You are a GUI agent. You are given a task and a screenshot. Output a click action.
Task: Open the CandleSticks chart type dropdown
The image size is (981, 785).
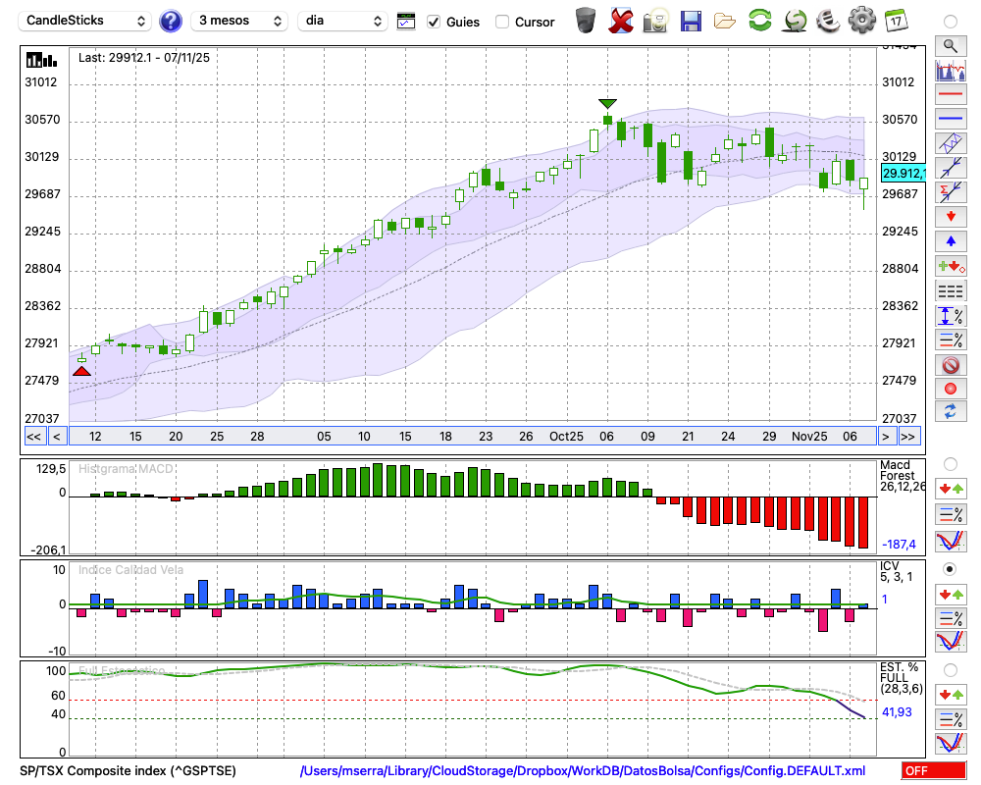(85, 21)
